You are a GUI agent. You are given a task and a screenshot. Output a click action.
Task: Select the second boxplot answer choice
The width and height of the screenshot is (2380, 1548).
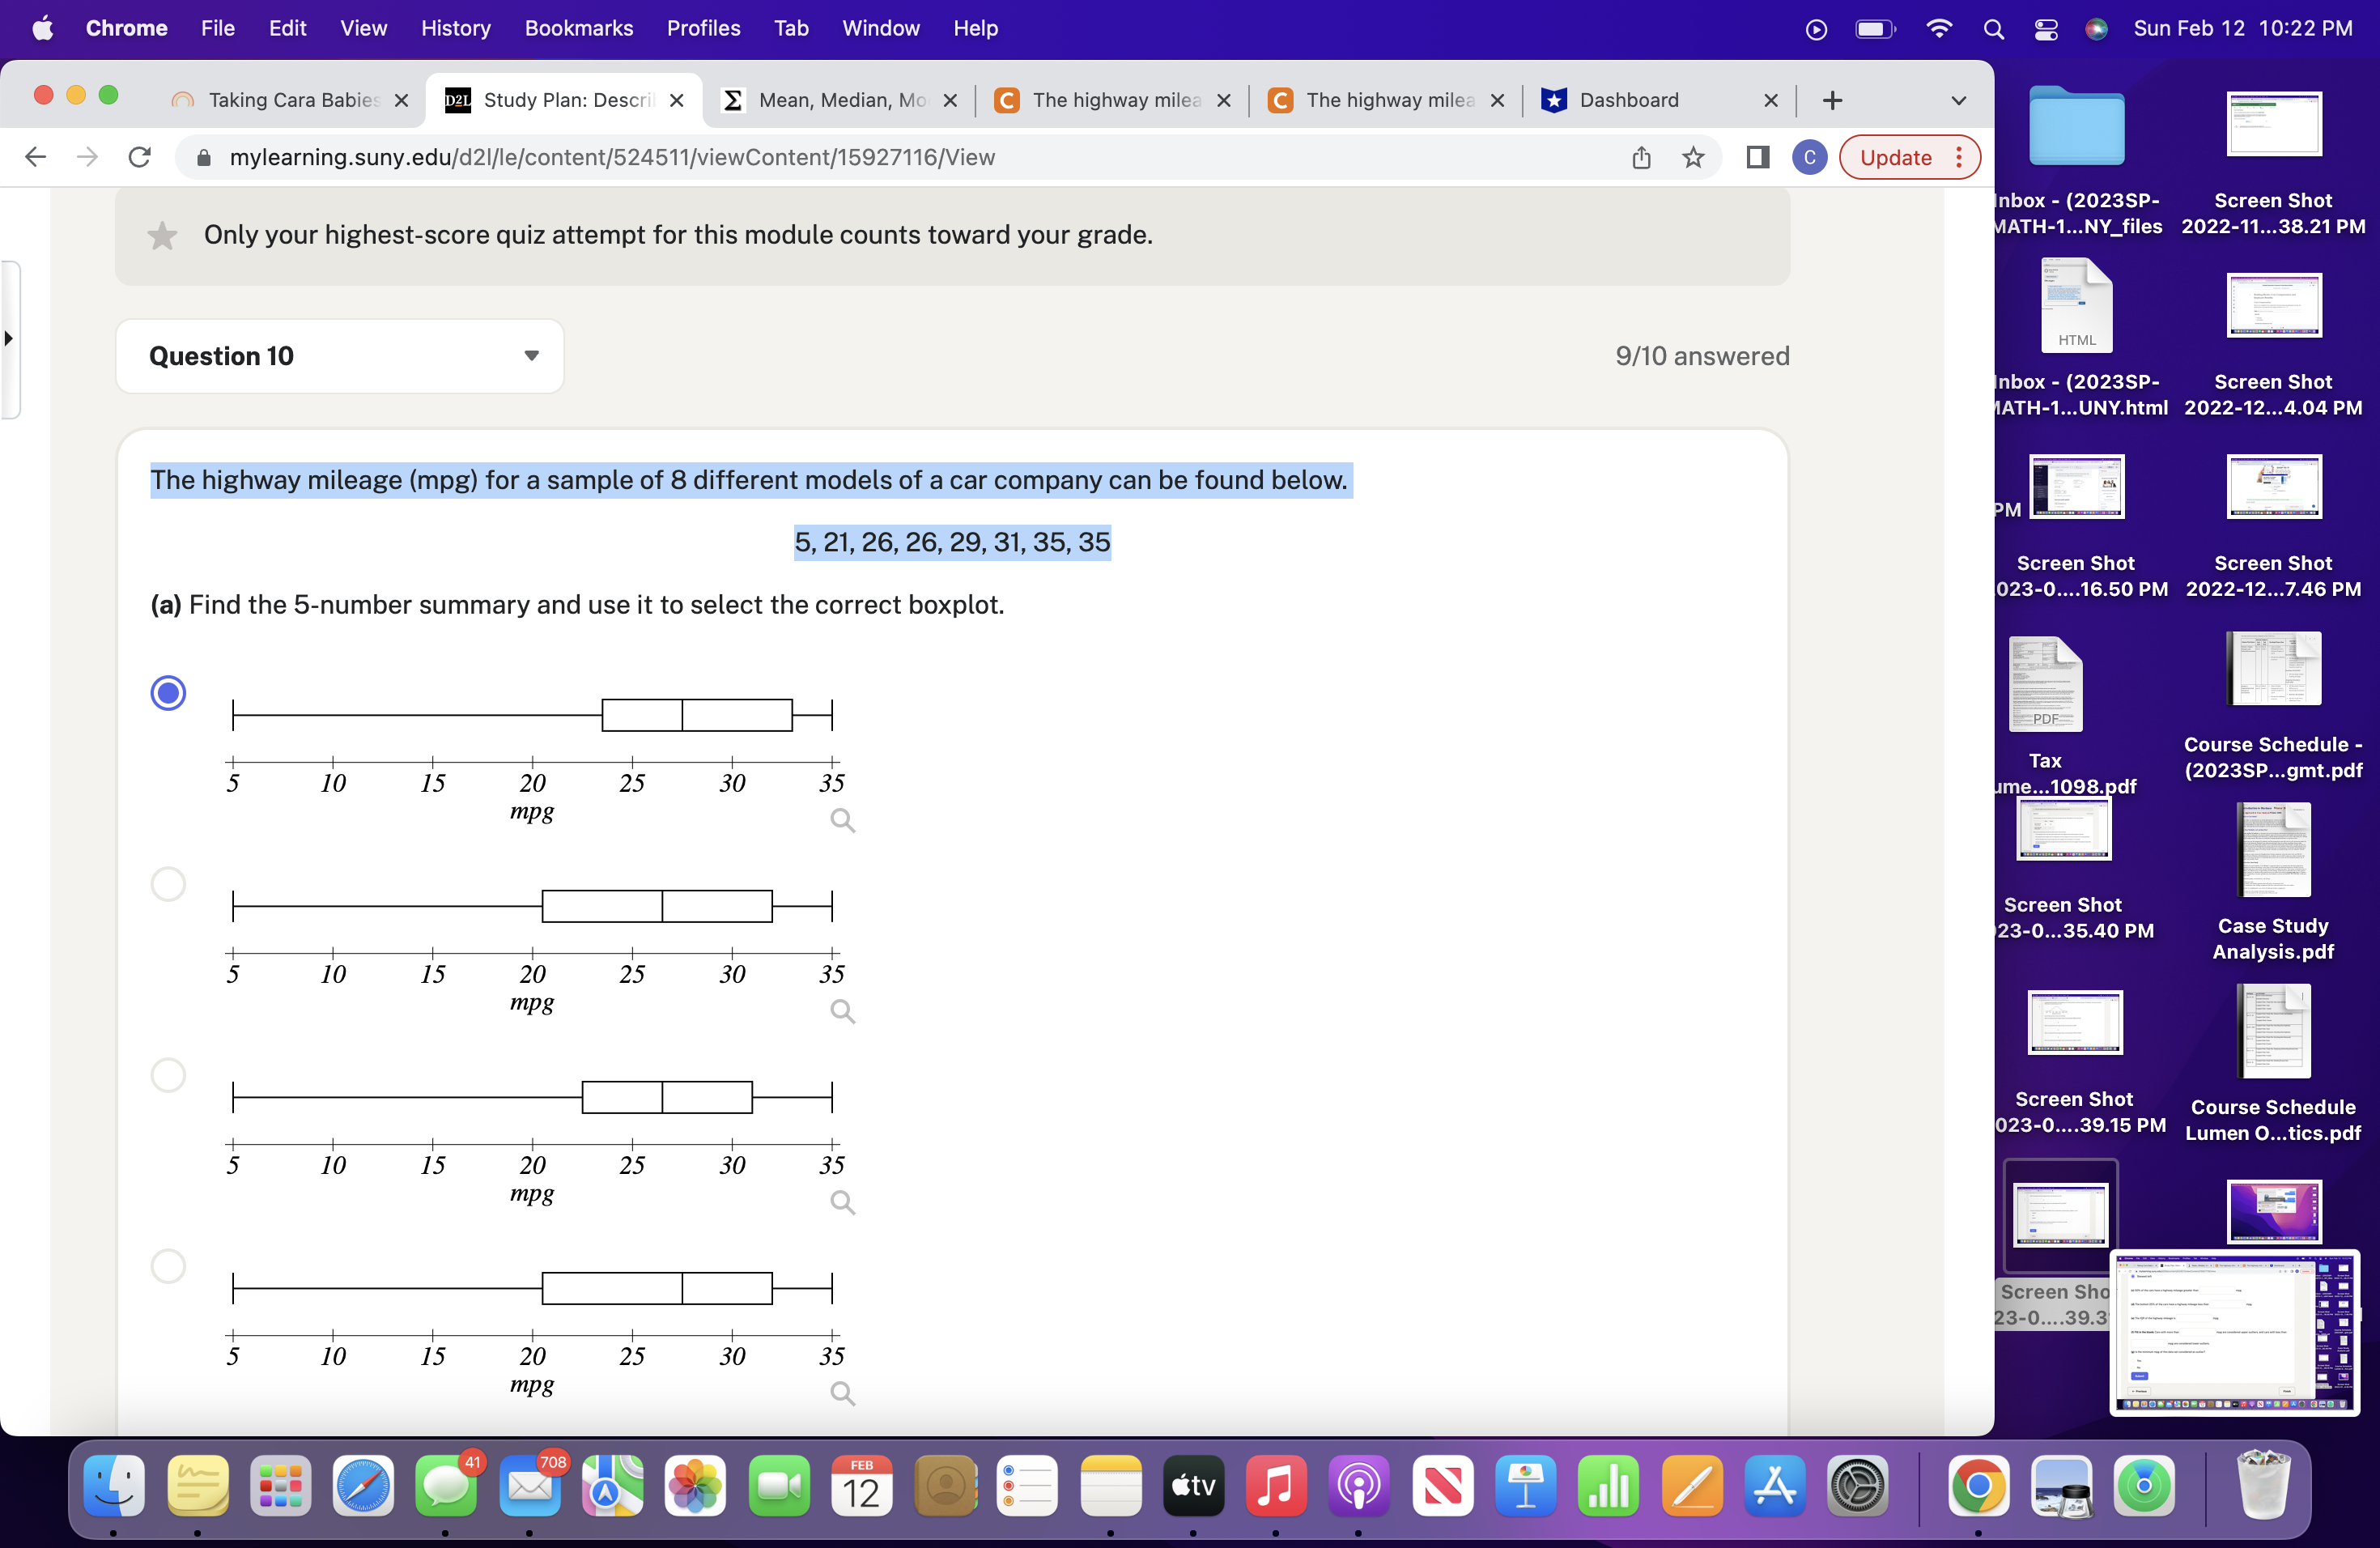point(168,884)
